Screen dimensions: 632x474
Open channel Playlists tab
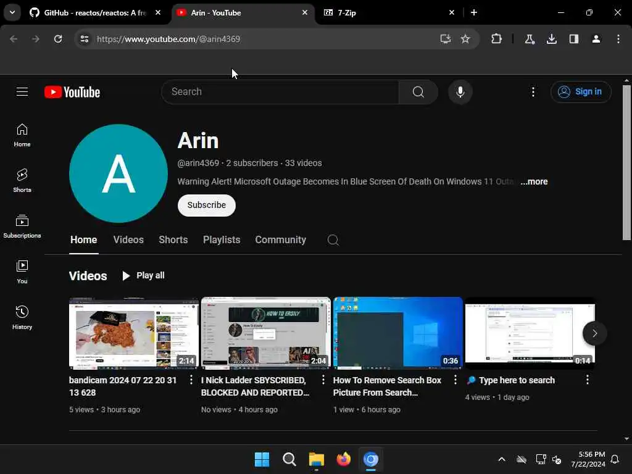click(222, 240)
